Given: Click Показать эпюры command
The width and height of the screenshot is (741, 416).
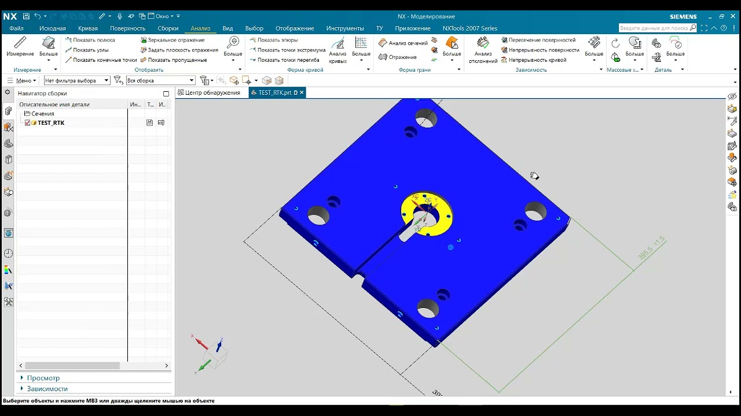Looking at the screenshot, I should click(274, 40).
